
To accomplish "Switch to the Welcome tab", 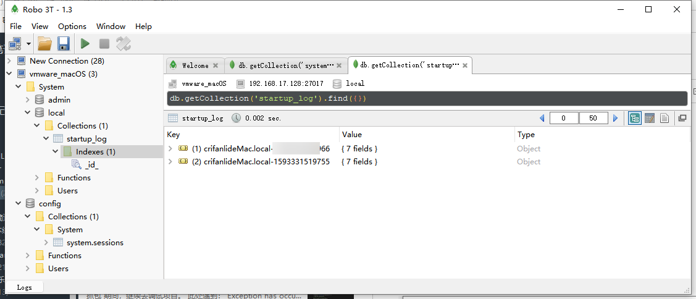I will 195,65.
